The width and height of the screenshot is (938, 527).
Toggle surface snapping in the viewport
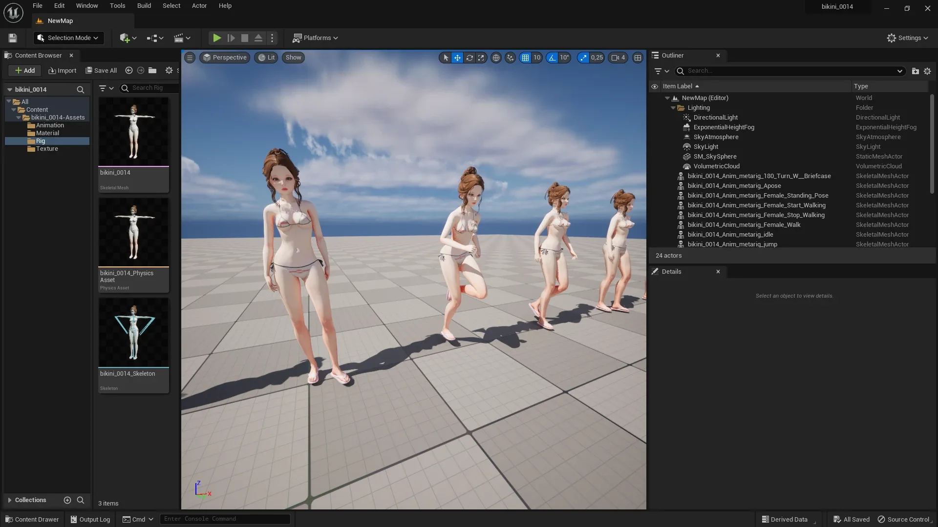[x=511, y=58]
